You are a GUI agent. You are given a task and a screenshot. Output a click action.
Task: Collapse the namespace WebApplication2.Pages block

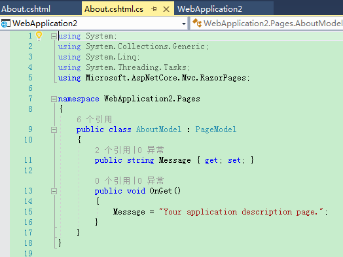coord(54,99)
